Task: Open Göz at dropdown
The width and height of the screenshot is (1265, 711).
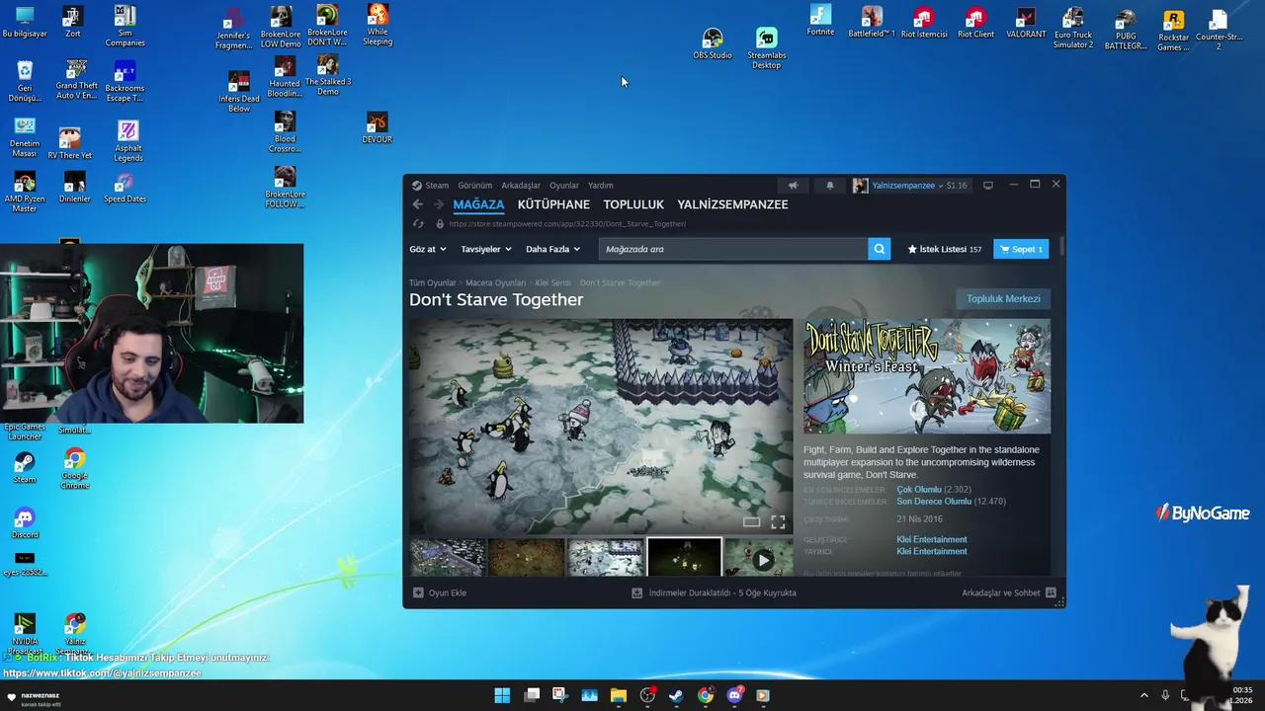Action: click(x=428, y=249)
